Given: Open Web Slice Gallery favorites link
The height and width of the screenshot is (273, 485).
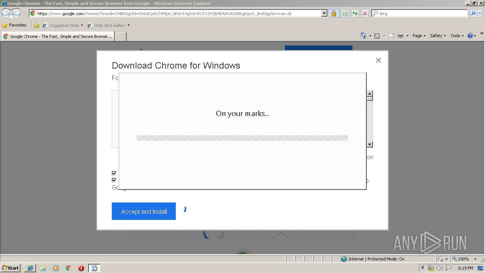Looking at the screenshot, I should pos(108,25).
